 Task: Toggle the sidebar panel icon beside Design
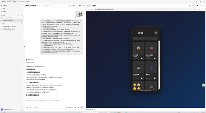(19, 2)
